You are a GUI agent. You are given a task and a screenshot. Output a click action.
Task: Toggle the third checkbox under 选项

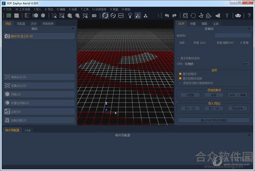(180, 83)
